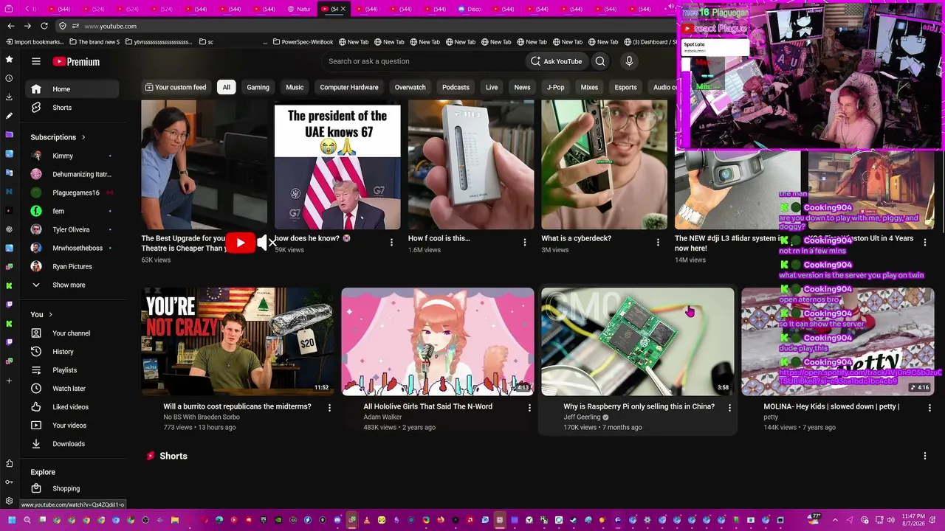Click the magnifier search button on YouTube
Image resolution: width=945 pixels, height=531 pixels.
point(600,61)
